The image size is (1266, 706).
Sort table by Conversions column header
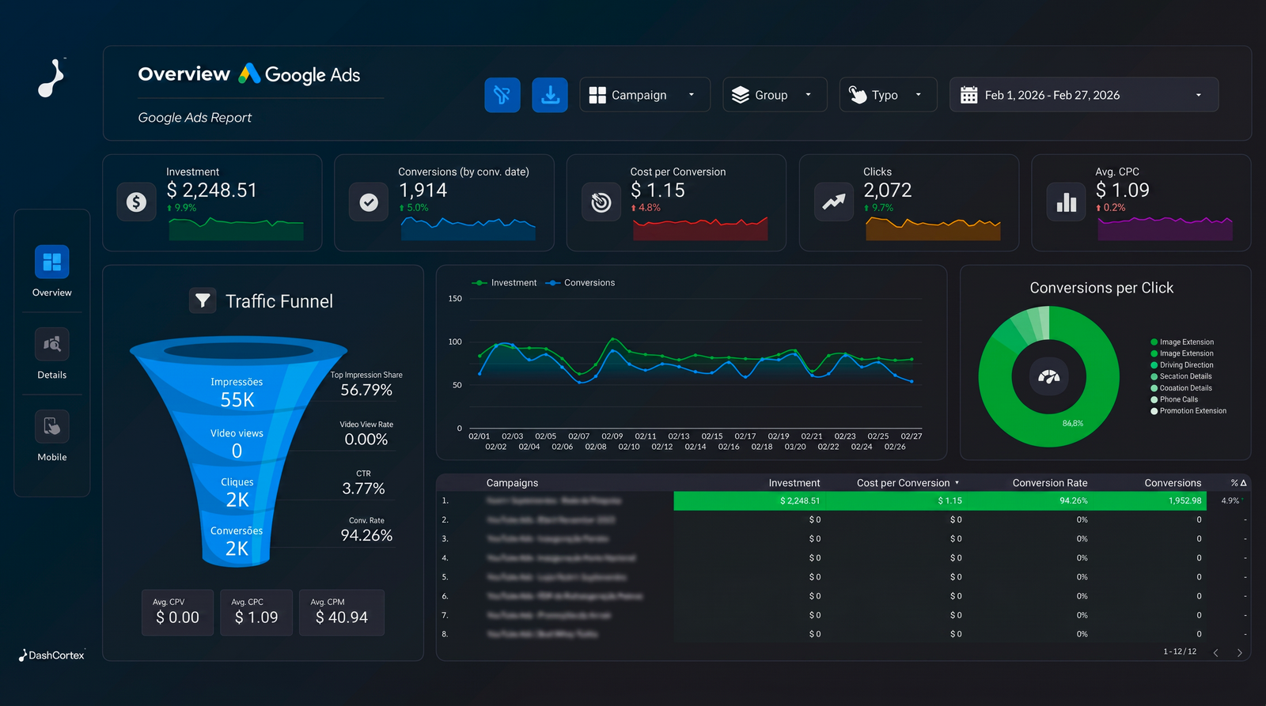pyautogui.click(x=1173, y=483)
